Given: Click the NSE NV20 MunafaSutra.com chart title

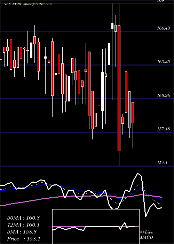Looking at the screenshot, I should (x=28, y=4).
